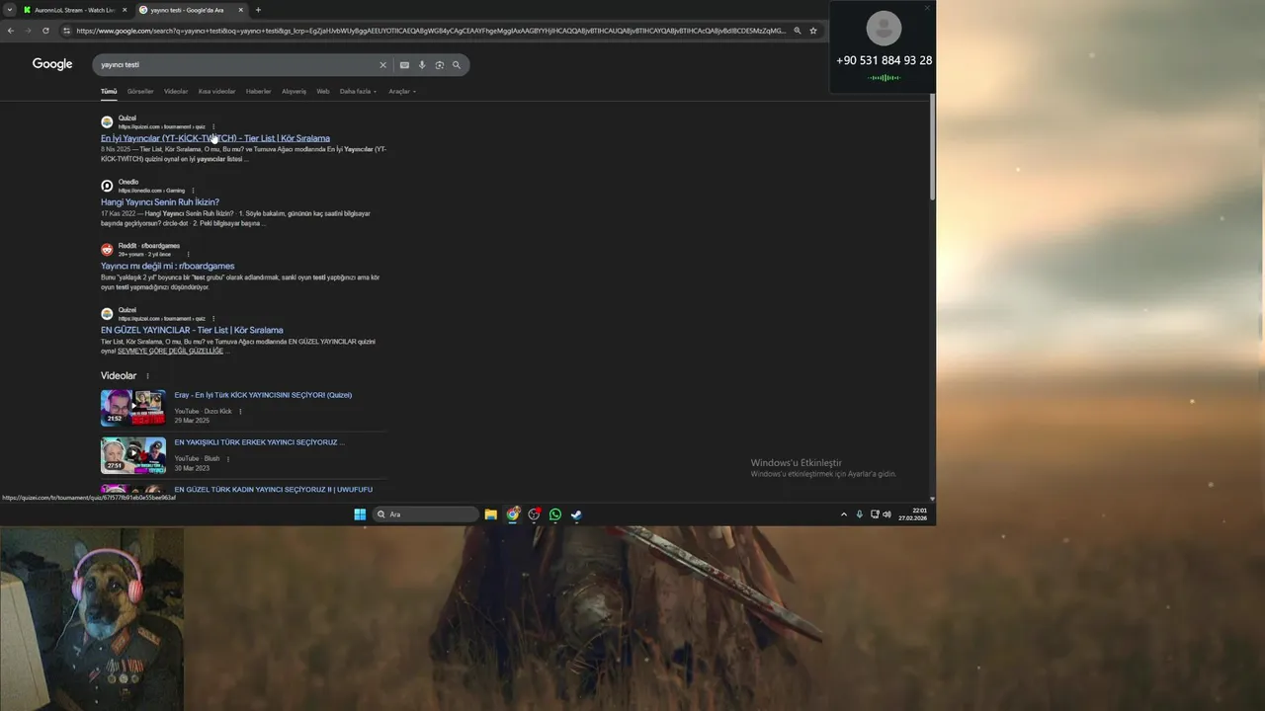
Task: Open Google Lens image search
Action: [440, 65]
